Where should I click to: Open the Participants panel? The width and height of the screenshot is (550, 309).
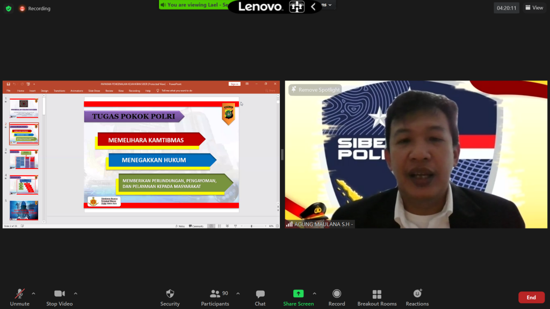[x=215, y=294]
